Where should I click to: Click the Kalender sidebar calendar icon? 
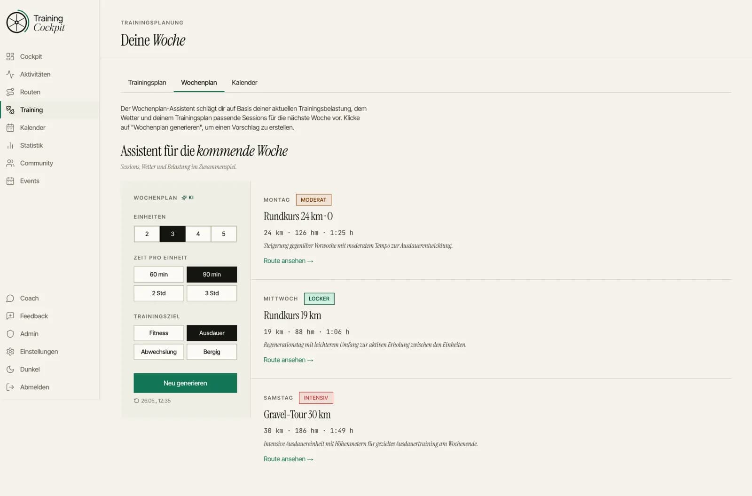pyautogui.click(x=10, y=127)
